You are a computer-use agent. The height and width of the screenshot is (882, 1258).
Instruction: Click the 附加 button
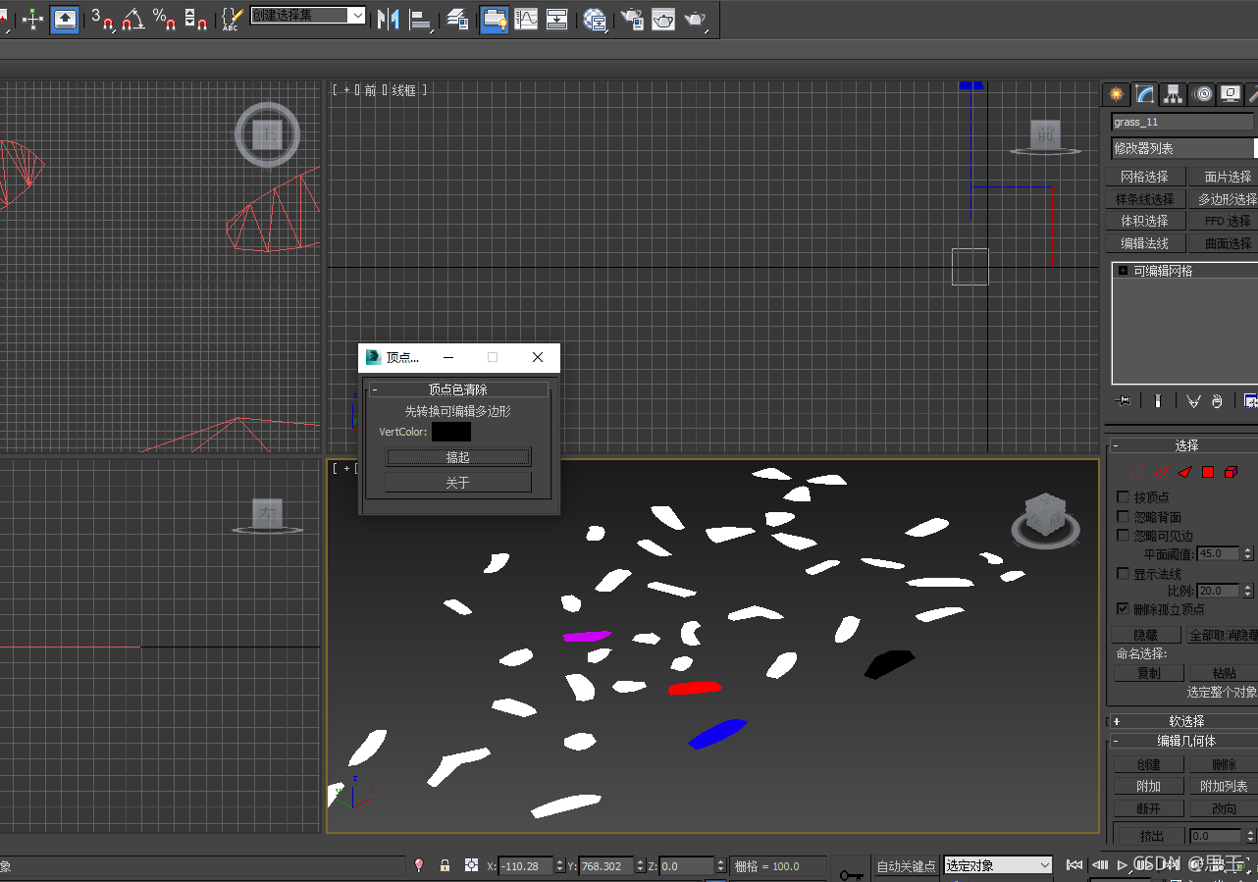1148,786
